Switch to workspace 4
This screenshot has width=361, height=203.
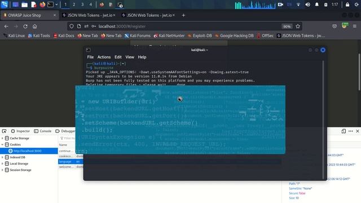click(x=91, y=5)
